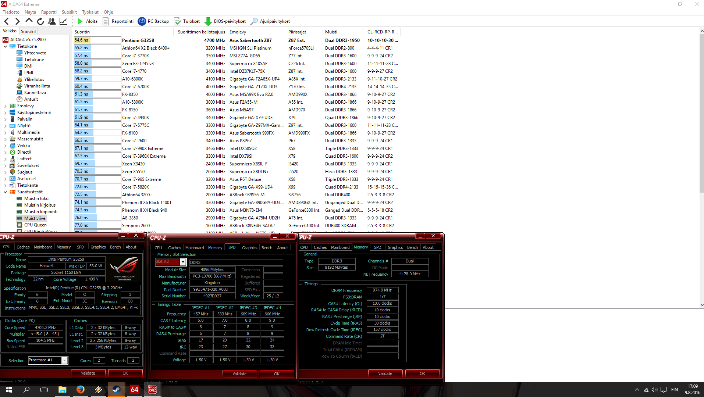
Task: Open Ylikellotus overclock page
Action: pos(34,79)
